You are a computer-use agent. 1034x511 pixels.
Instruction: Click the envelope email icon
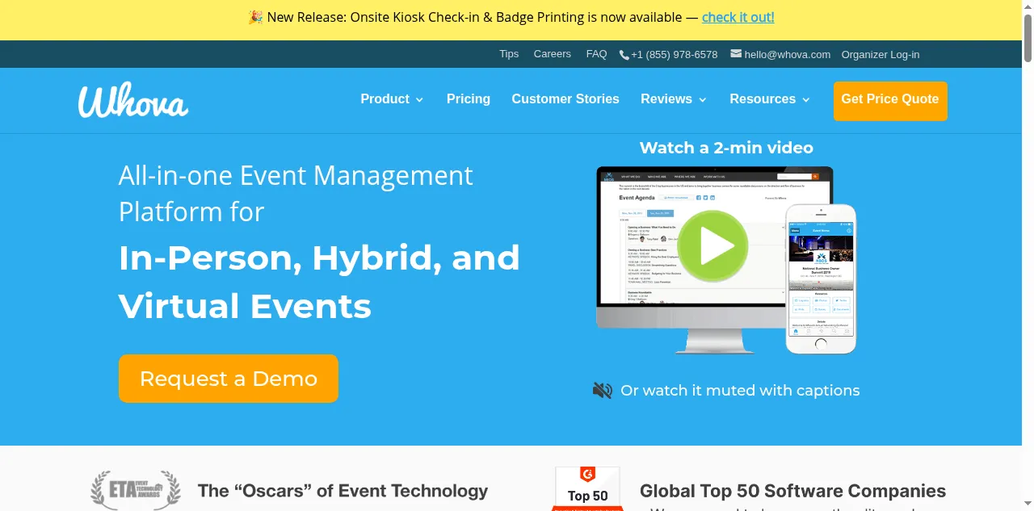coord(736,54)
